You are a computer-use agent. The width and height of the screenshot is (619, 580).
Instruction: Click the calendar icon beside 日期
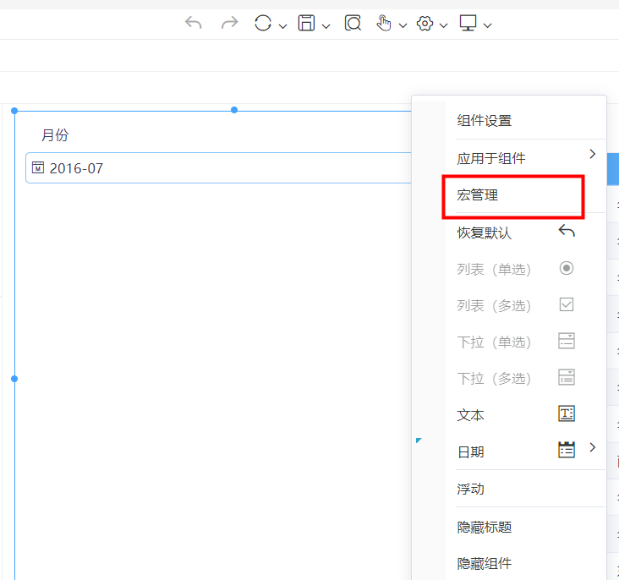pos(567,450)
